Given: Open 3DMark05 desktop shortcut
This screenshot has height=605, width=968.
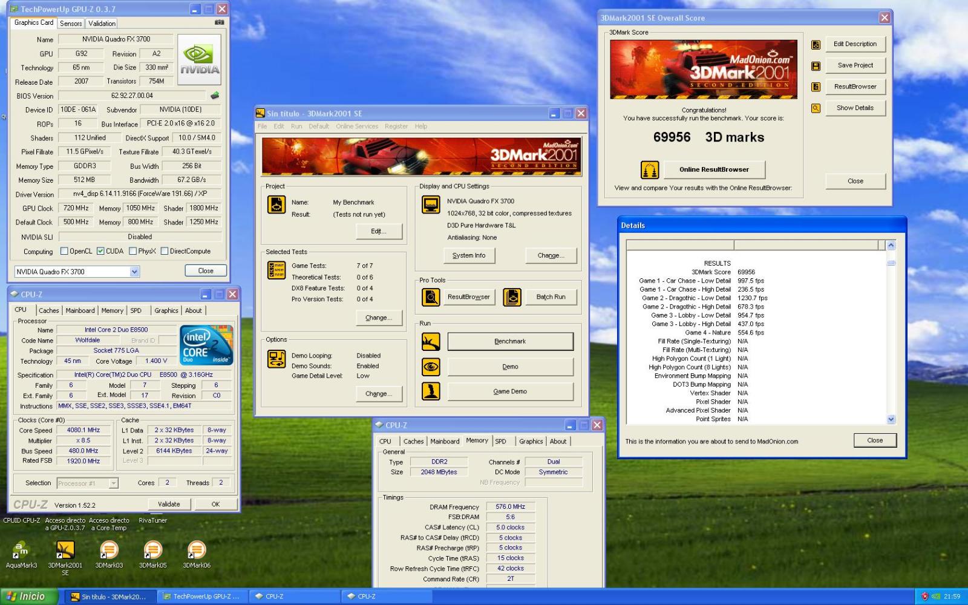Looking at the screenshot, I should tap(152, 555).
